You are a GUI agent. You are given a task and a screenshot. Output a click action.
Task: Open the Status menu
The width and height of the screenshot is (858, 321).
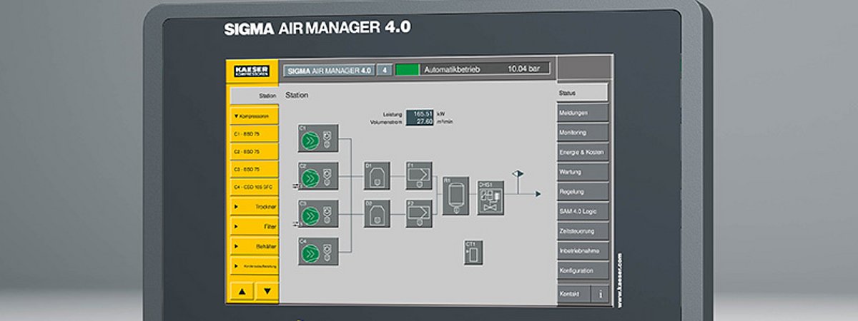(x=583, y=93)
